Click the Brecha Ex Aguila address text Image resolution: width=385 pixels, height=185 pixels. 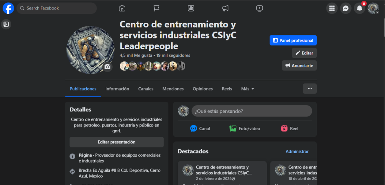pyautogui.click(x=119, y=173)
